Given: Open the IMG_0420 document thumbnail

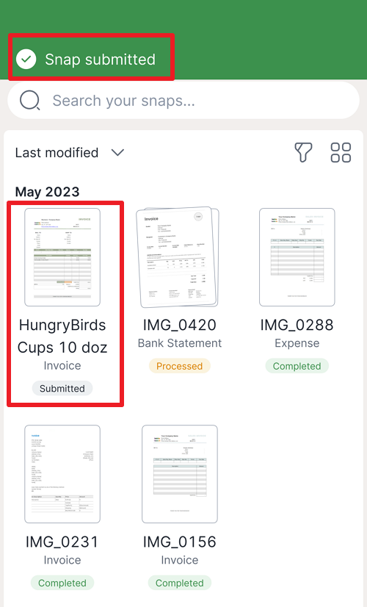Looking at the screenshot, I should 178,257.
